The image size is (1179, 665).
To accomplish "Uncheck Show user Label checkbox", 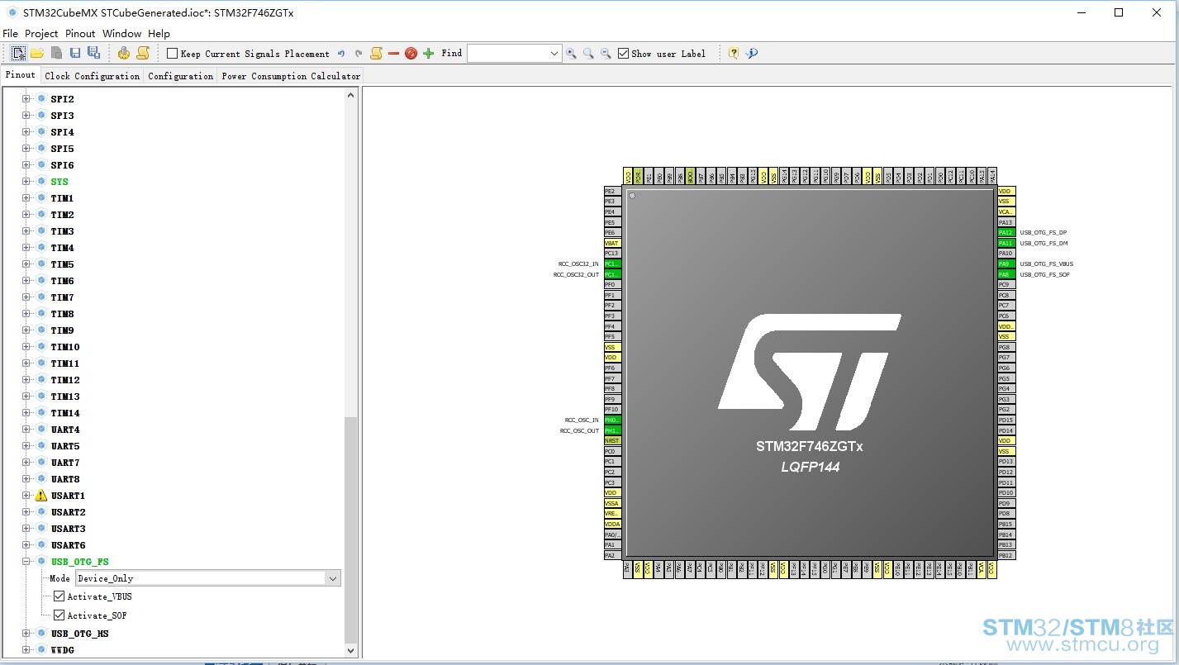I will coord(623,54).
